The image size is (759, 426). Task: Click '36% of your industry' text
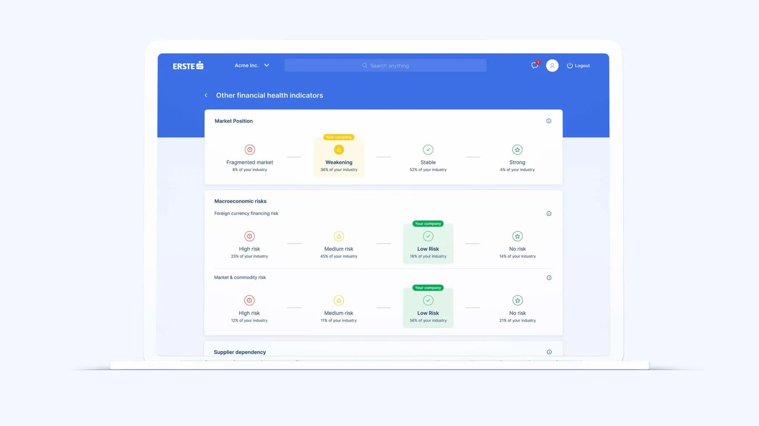339,170
